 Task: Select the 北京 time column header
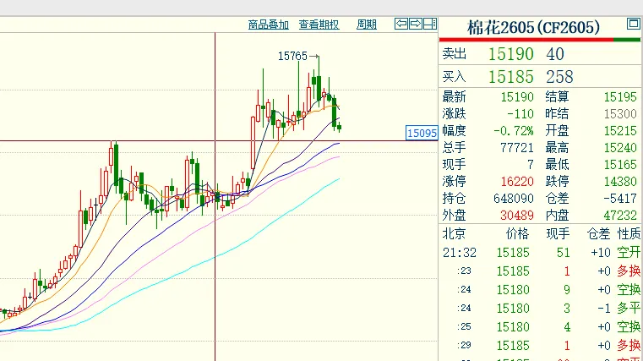coord(454,234)
